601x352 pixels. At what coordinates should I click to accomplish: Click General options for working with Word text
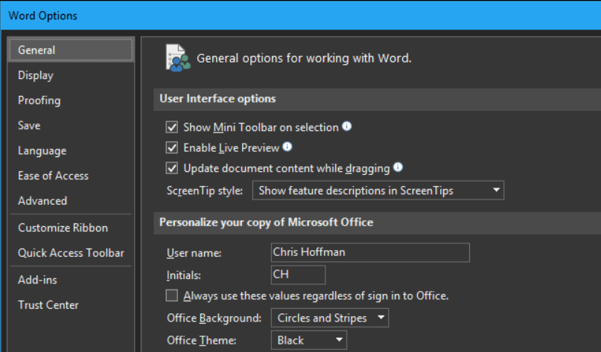[x=304, y=58]
